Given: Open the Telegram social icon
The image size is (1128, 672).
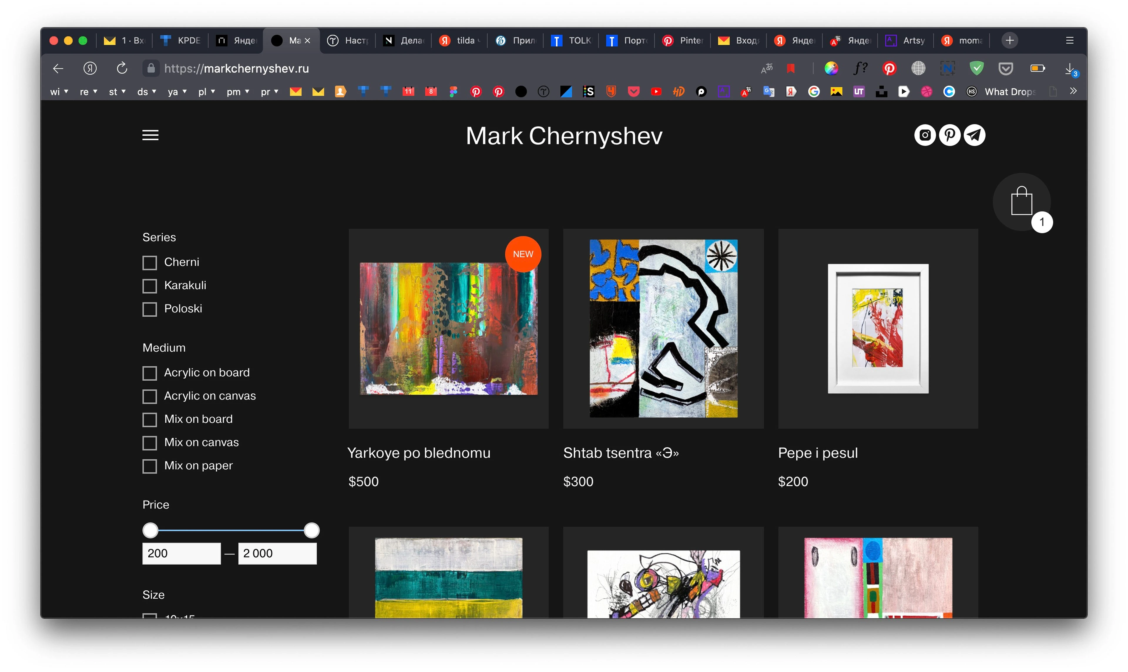Looking at the screenshot, I should [x=974, y=135].
